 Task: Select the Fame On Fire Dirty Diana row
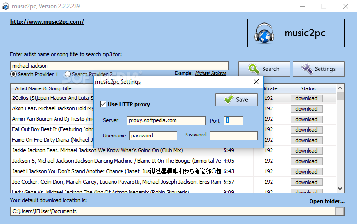52,140
